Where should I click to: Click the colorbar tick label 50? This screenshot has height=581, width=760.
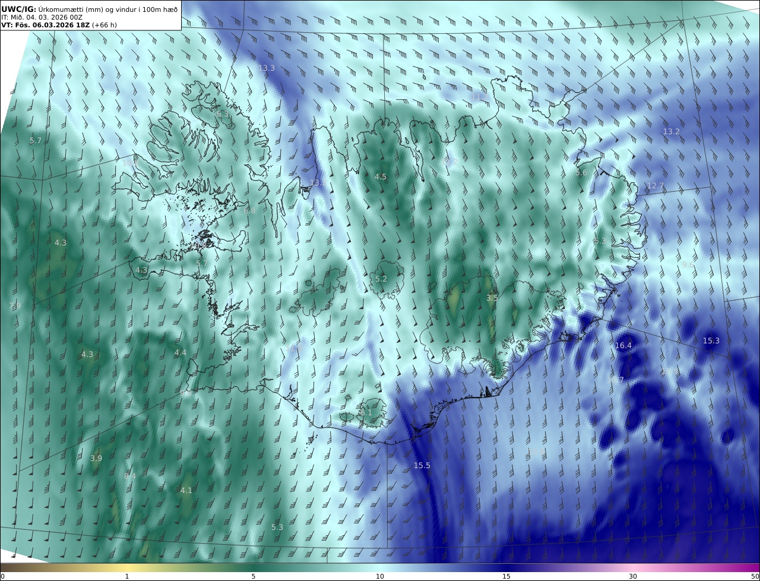[755, 576]
